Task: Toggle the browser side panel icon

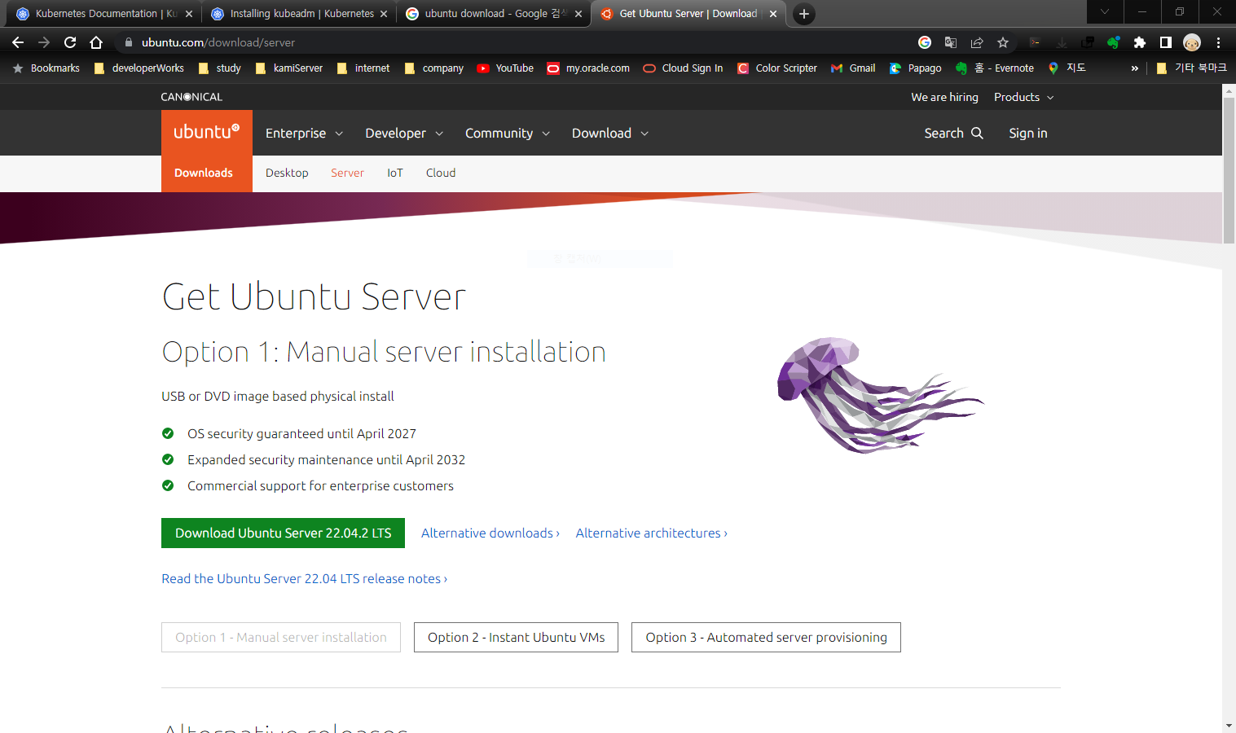Action: point(1166,42)
